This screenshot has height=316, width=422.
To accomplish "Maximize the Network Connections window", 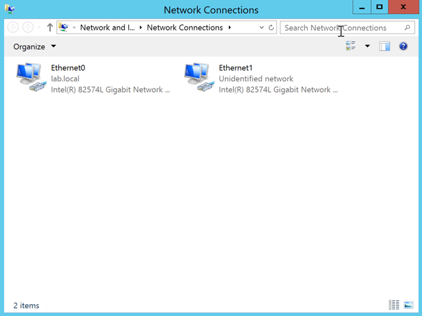I will (380, 7).
